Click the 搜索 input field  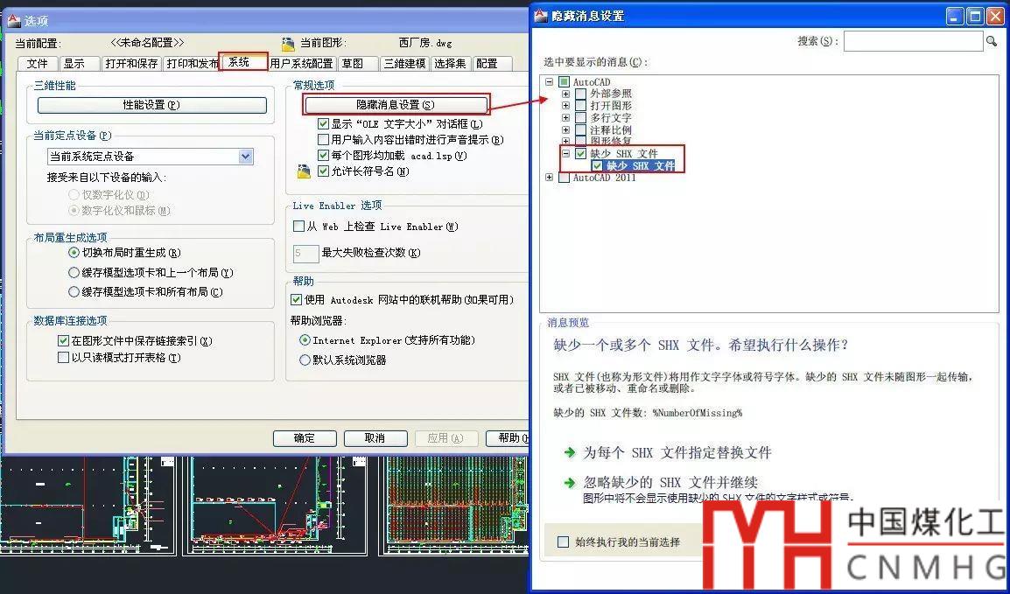pos(913,41)
